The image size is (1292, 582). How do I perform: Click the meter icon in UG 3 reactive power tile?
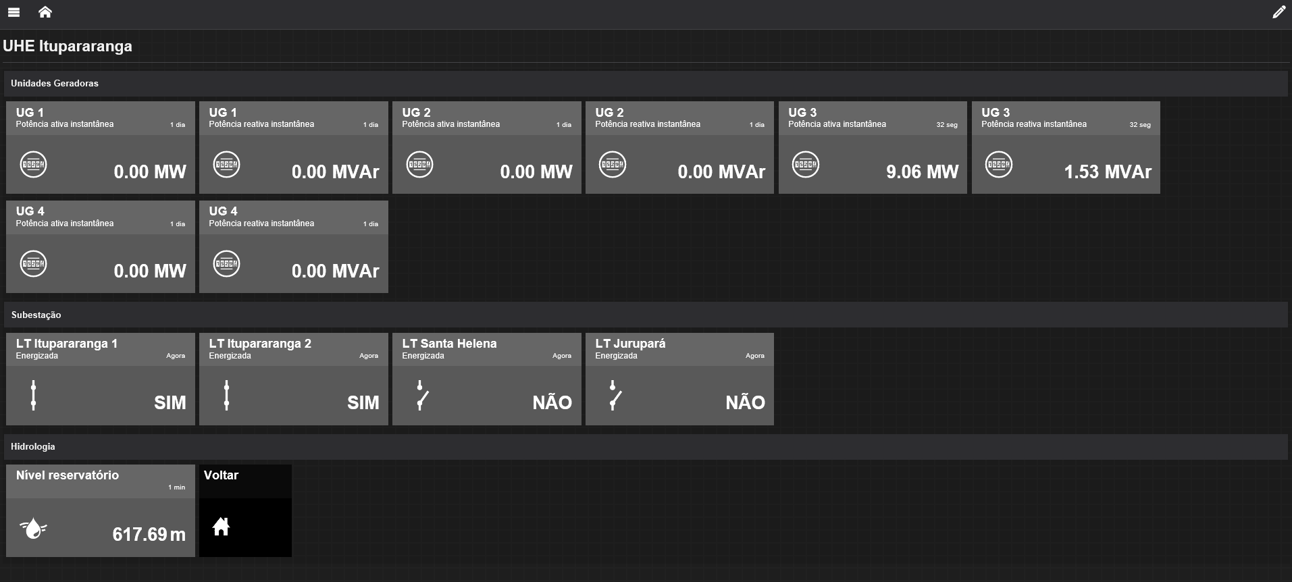tap(998, 165)
